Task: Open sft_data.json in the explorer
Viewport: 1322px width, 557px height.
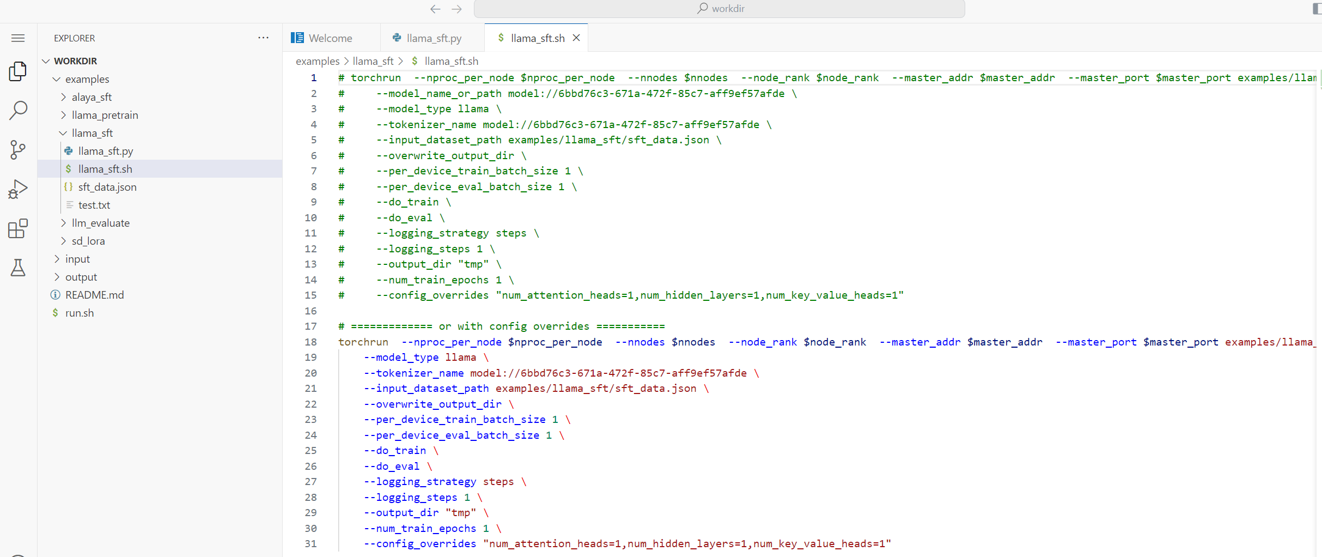Action: [x=107, y=187]
